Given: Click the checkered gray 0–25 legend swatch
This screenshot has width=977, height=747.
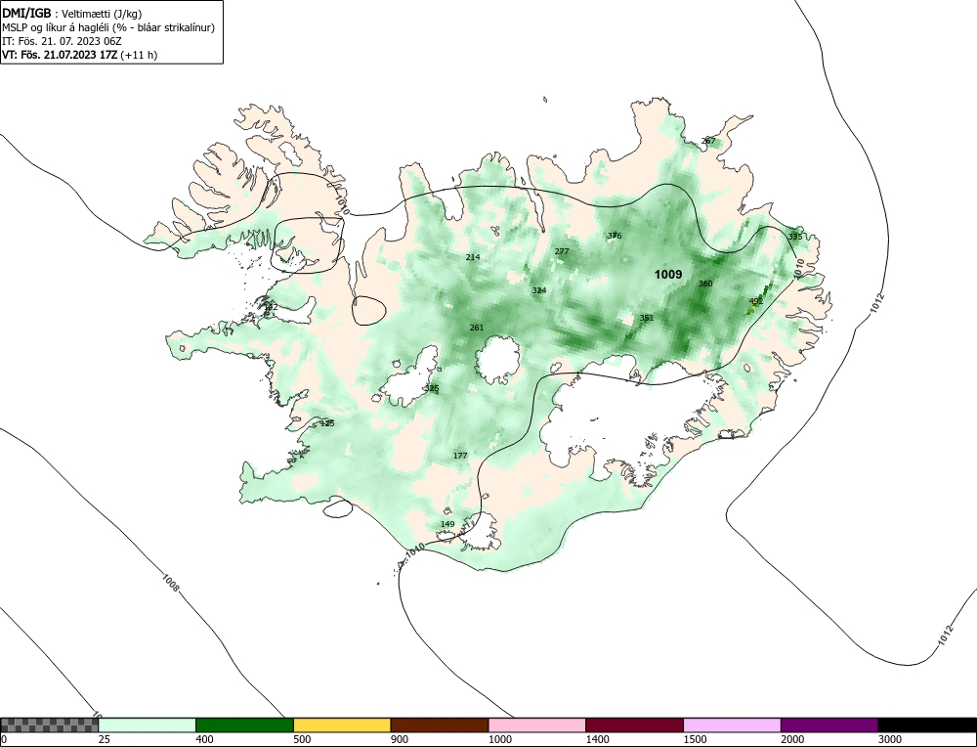Looking at the screenshot, I should tap(49, 725).
